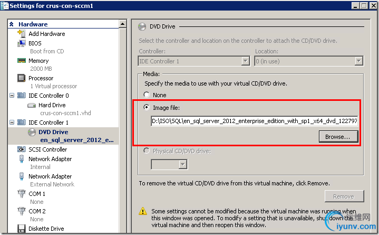
Task: Select the Memory entry
Action: (38, 61)
